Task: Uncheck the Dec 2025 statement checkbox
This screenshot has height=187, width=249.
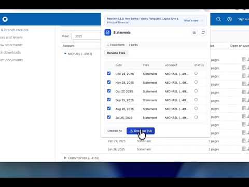Action: click(109, 73)
